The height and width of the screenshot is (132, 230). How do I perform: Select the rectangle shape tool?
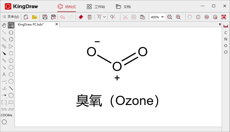tap(11, 102)
